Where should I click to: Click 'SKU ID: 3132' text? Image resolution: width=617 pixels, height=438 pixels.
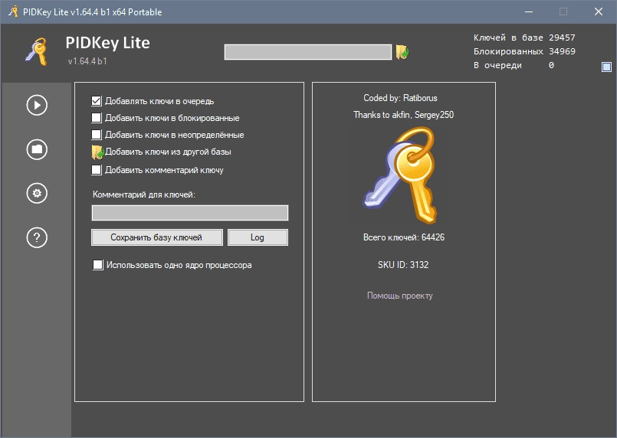(x=403, y=265)
